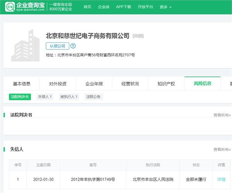The width and height of the screenshot is (232, 193).
Task: Select the 失信人 1 sub-tab
Action: coord(45,97)
